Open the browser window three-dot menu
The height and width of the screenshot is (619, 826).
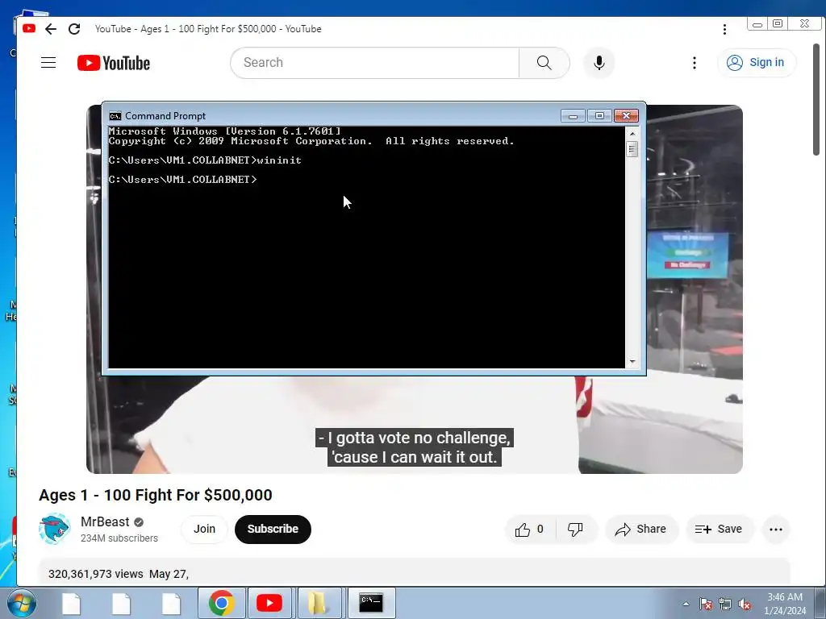(x=724, y=30)
